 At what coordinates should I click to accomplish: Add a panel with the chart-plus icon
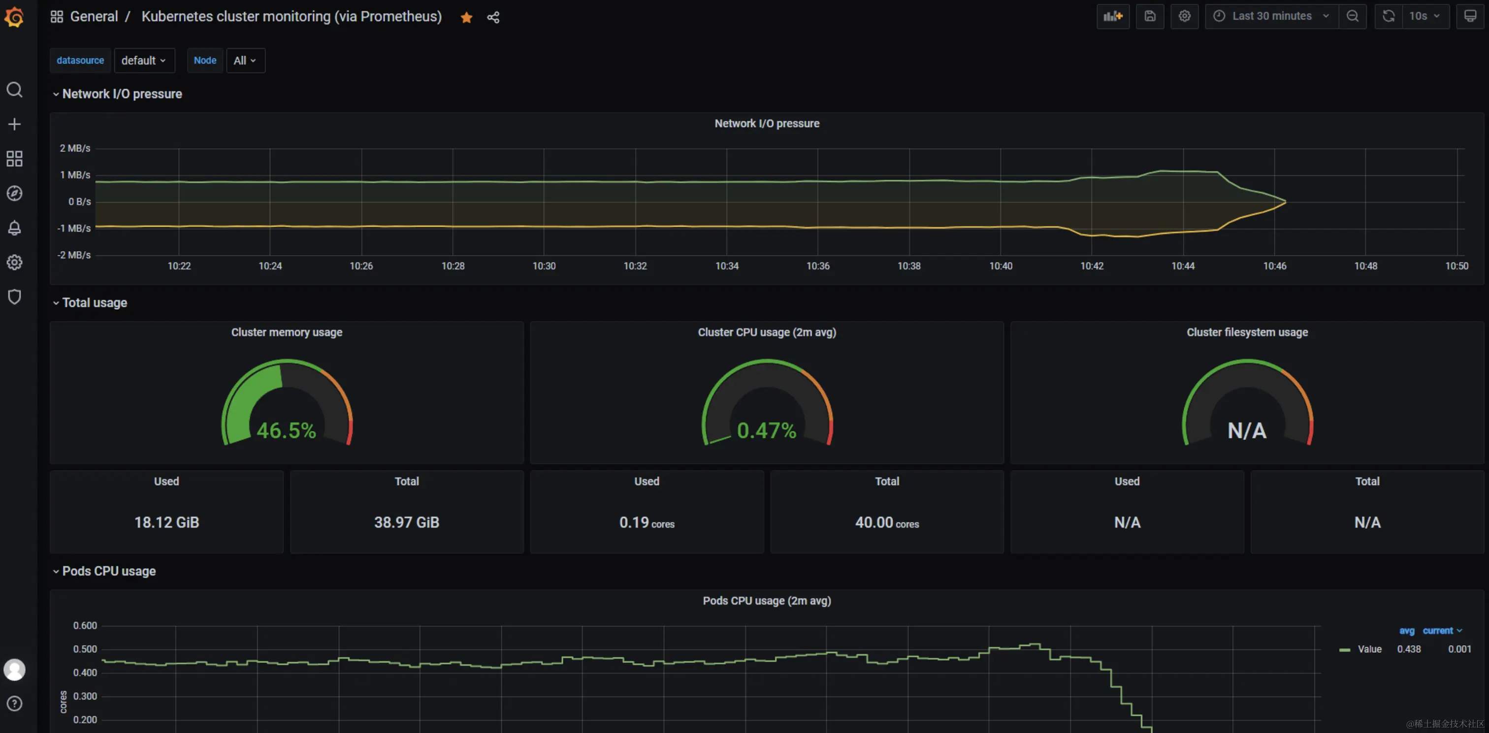(x=1113, y=16)
